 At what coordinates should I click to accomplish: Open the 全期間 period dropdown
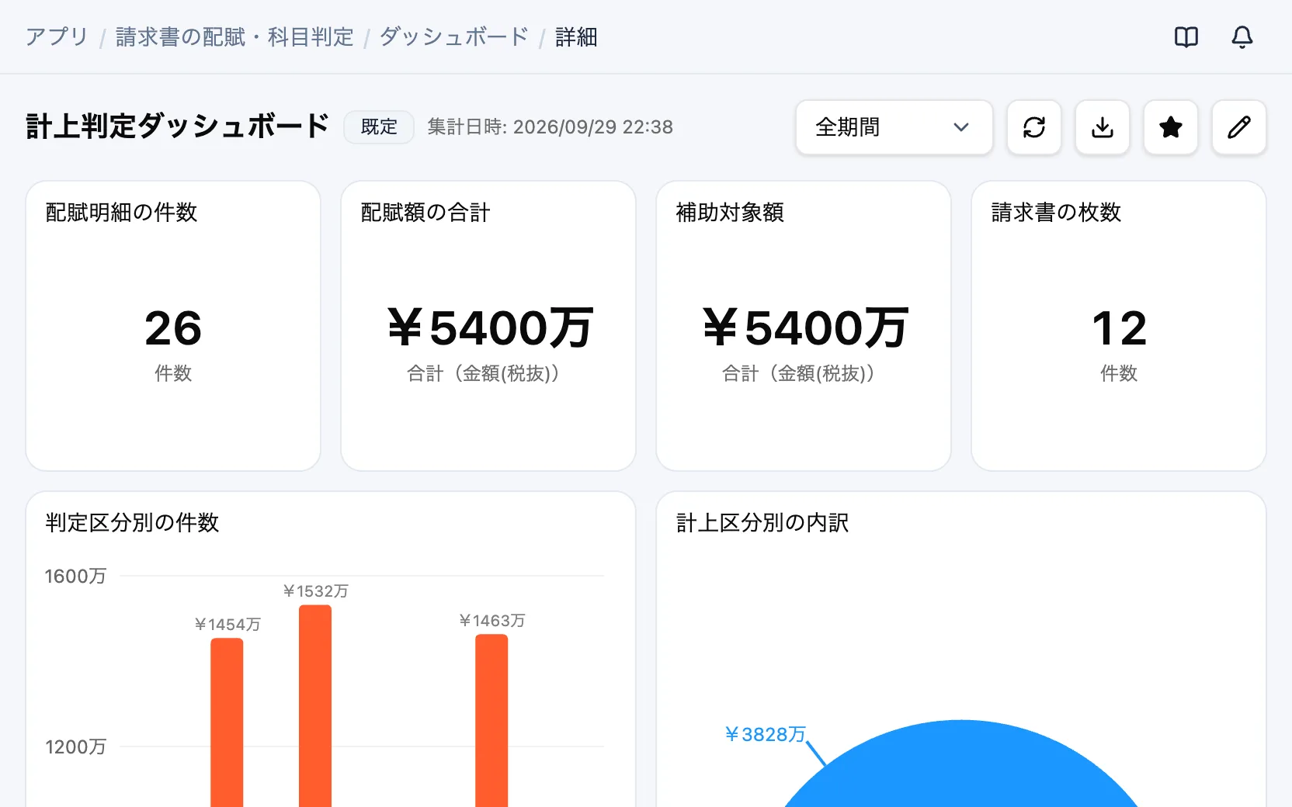click(x=894, y=127)
